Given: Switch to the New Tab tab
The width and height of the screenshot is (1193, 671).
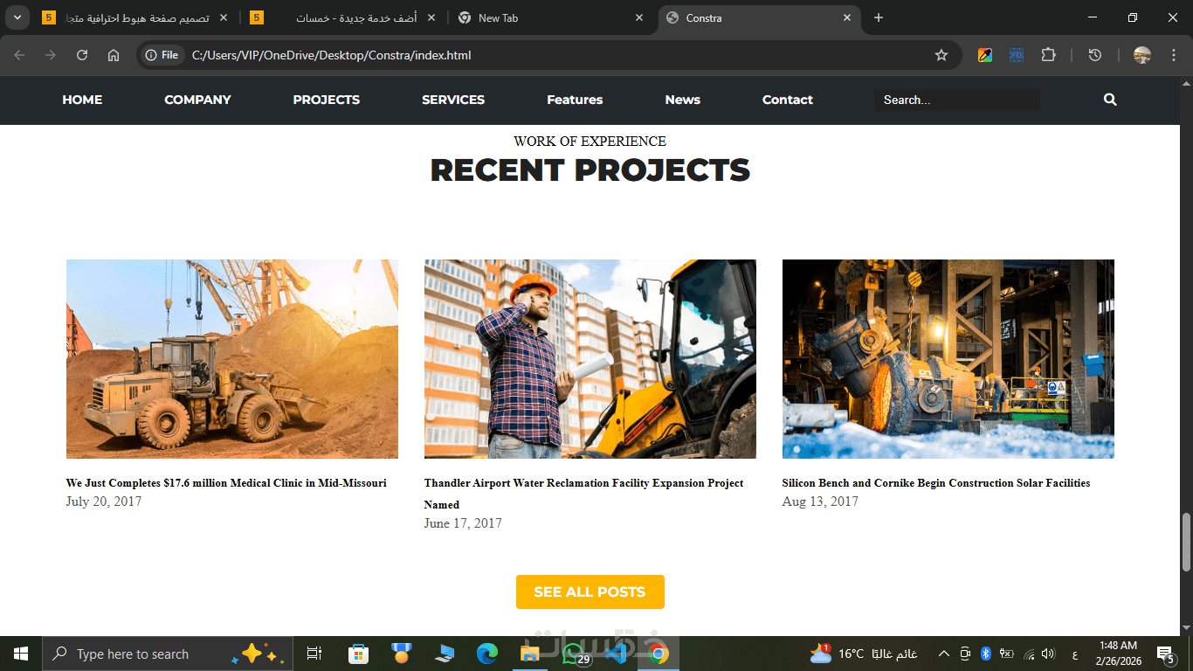Looking at the screenshot, I should 550,17.
